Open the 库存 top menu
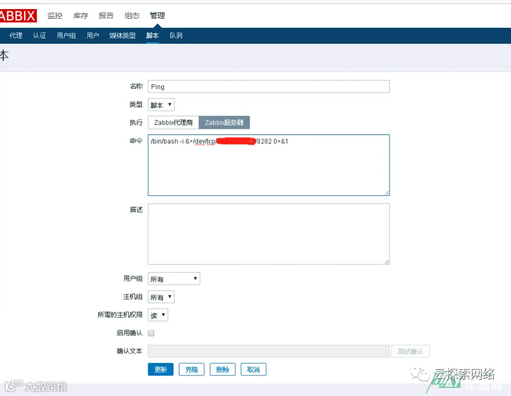The image size is (511, 396). (x=81, y=16)
